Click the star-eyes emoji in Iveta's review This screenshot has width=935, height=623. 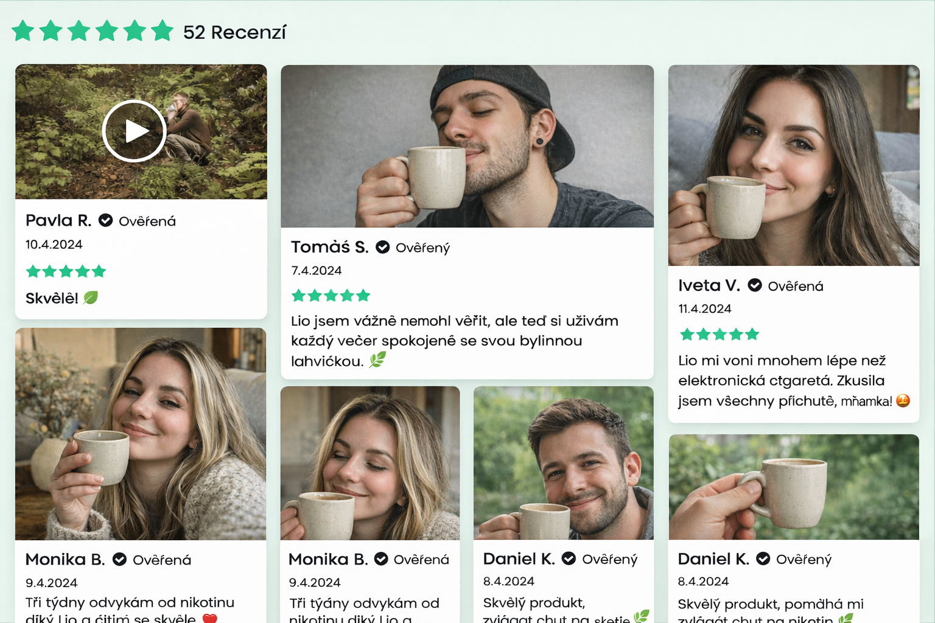coord(903,400)
